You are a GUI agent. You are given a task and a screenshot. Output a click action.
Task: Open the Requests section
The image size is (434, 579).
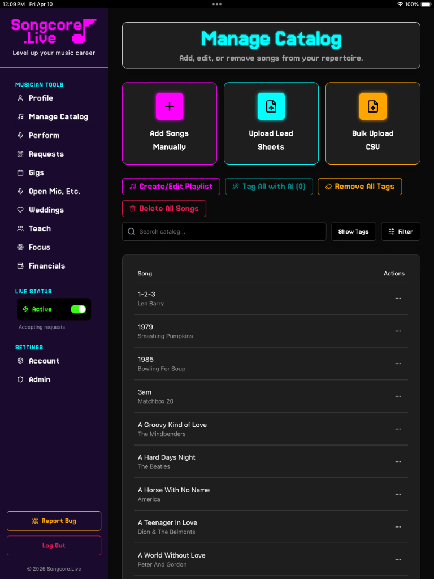54,154
